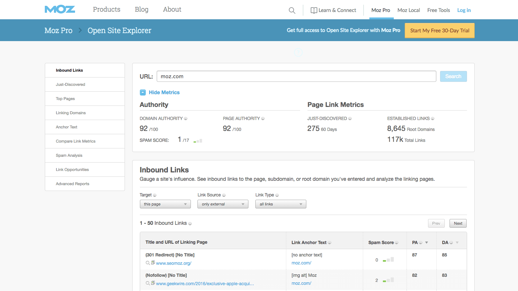Open the Target dropdown set to 'this page'

click(x=165, y=204)
